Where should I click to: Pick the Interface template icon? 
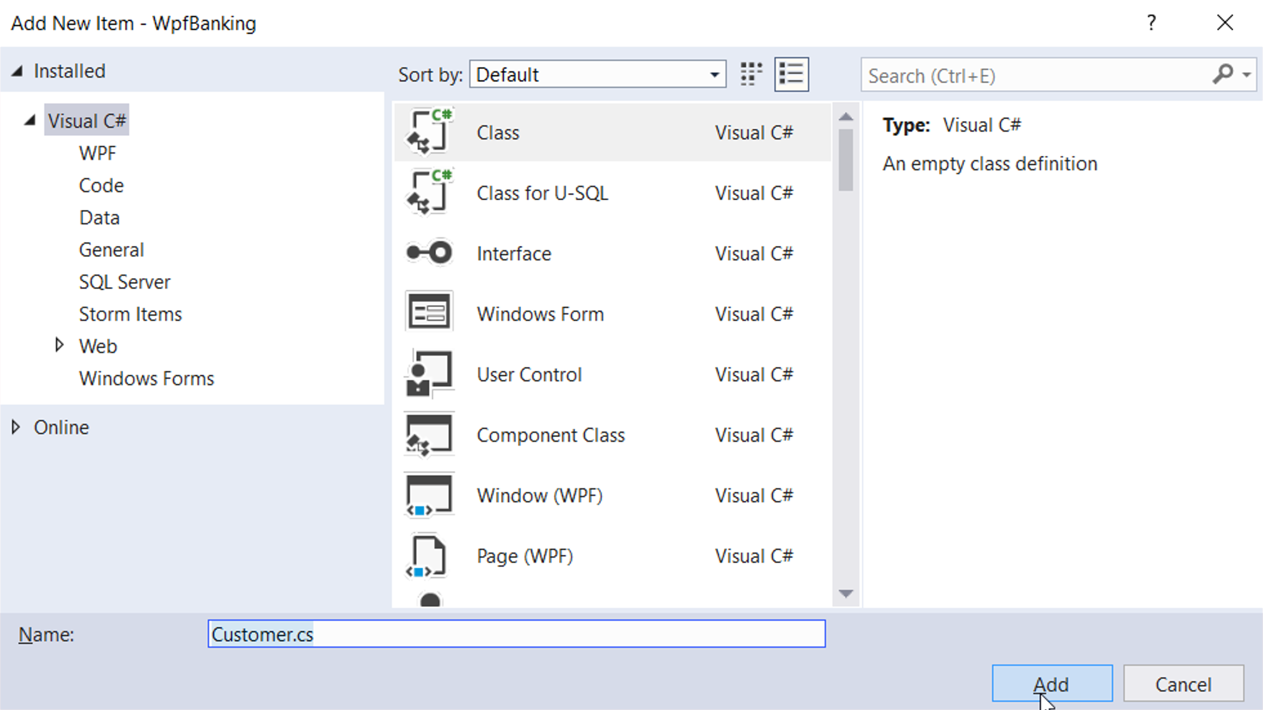429,253
